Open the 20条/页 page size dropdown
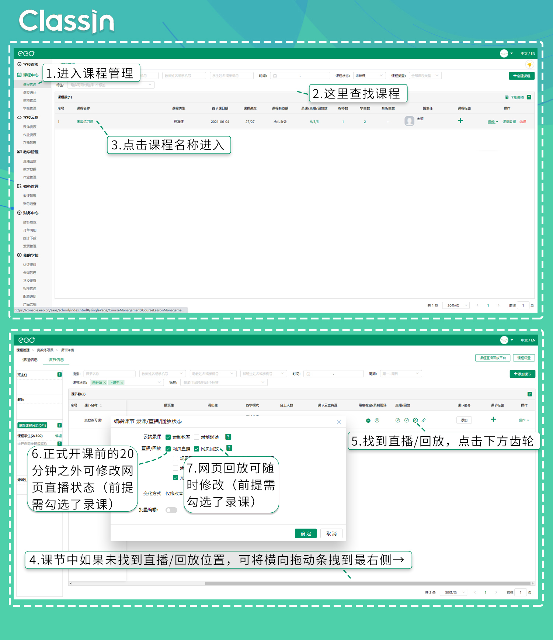The height and width of the screenshot is (640, 553). 456,305
